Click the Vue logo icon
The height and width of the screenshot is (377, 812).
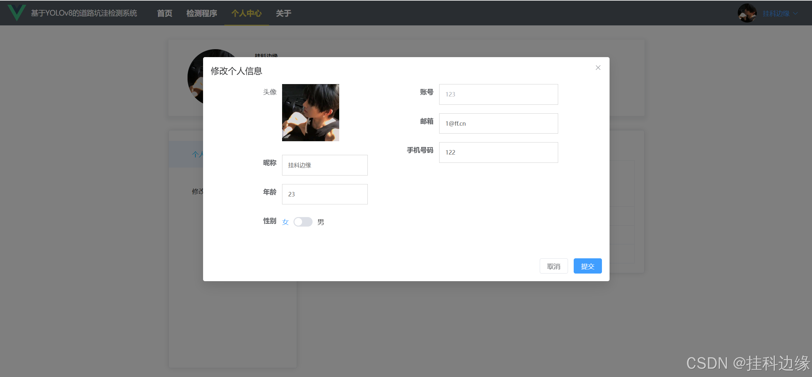pyautogui.click(x=17, y=13)
